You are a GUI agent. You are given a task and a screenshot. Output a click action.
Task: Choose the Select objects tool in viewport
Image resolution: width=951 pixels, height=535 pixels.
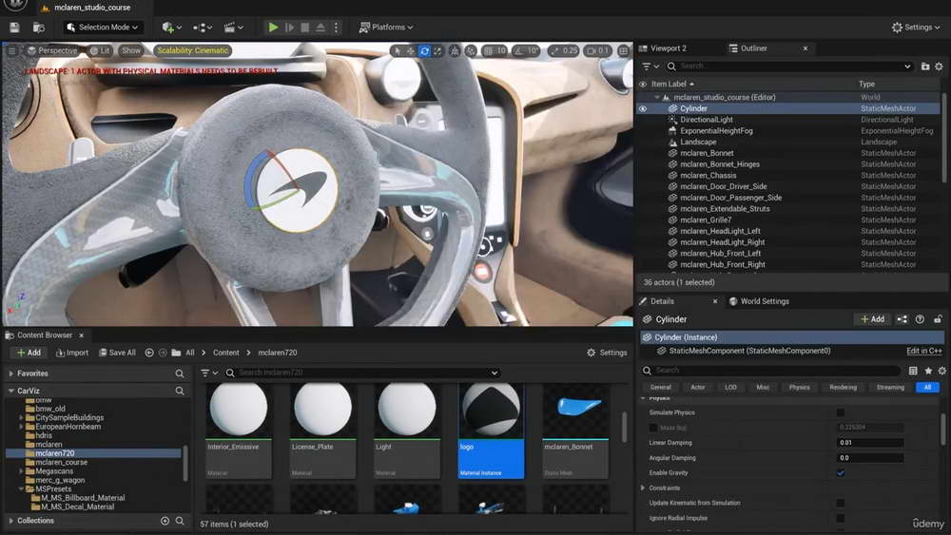coord(397,51)
